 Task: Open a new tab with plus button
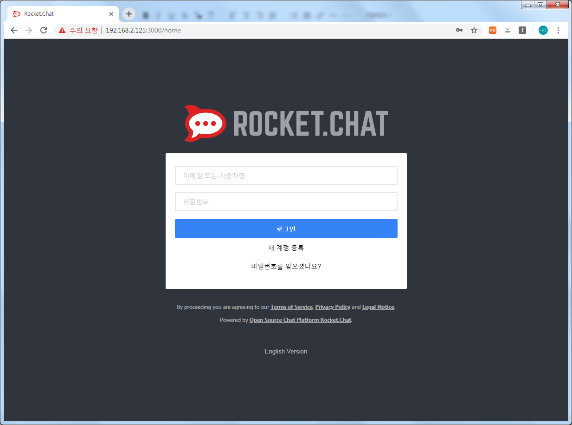tap(129, 14)
